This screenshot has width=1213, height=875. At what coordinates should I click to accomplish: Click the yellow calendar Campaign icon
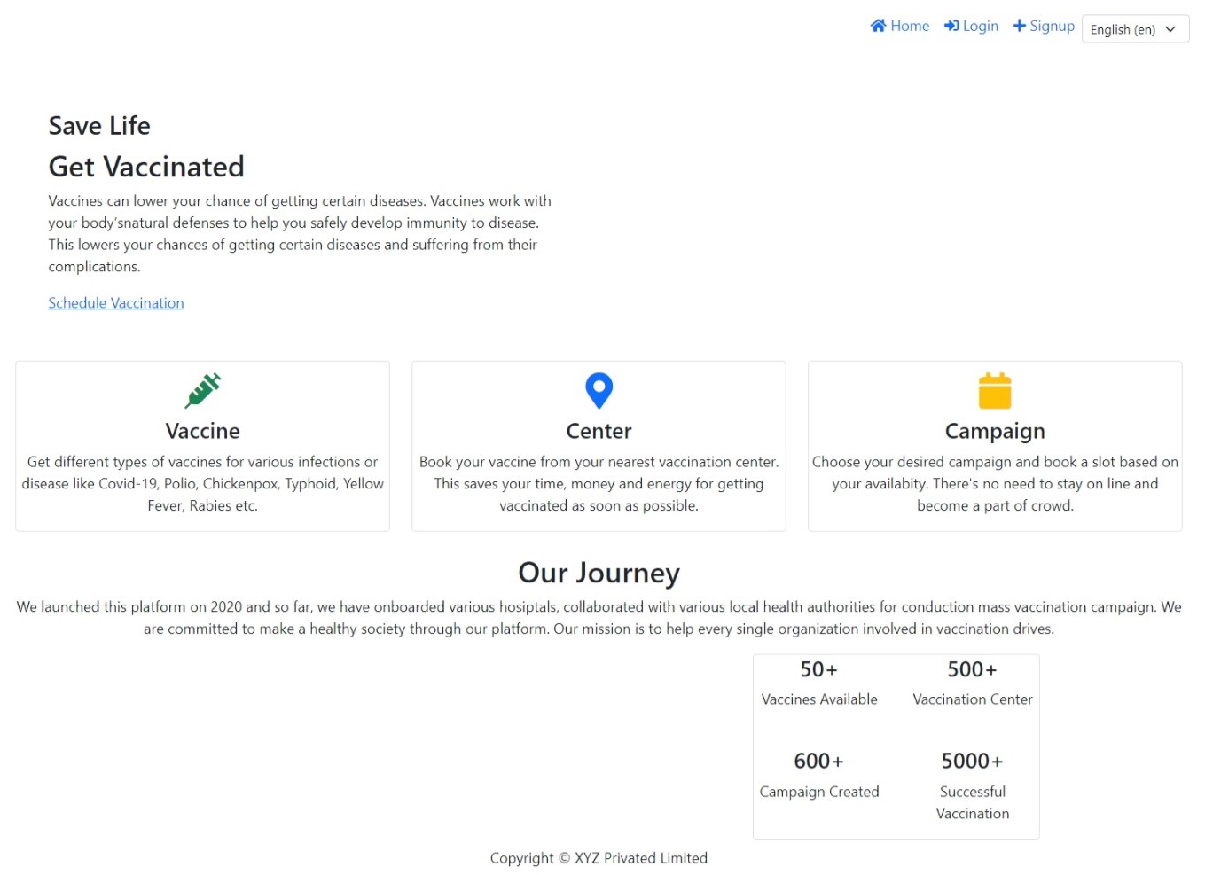[x=994, y=391]
